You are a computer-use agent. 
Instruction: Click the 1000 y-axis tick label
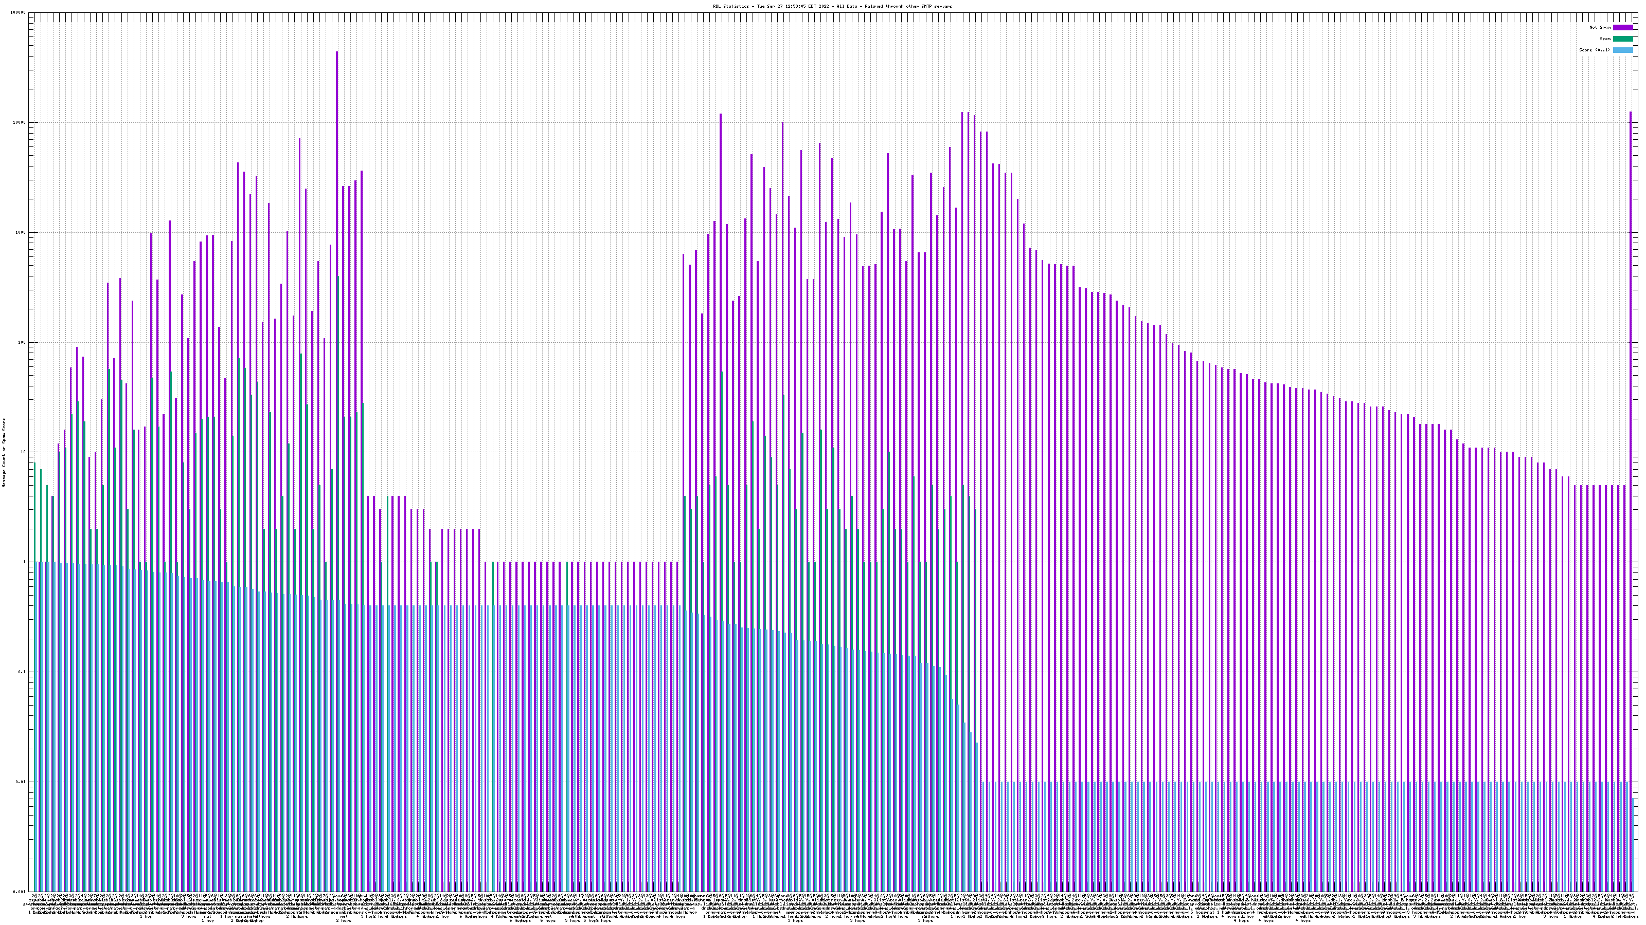(21, 232)
